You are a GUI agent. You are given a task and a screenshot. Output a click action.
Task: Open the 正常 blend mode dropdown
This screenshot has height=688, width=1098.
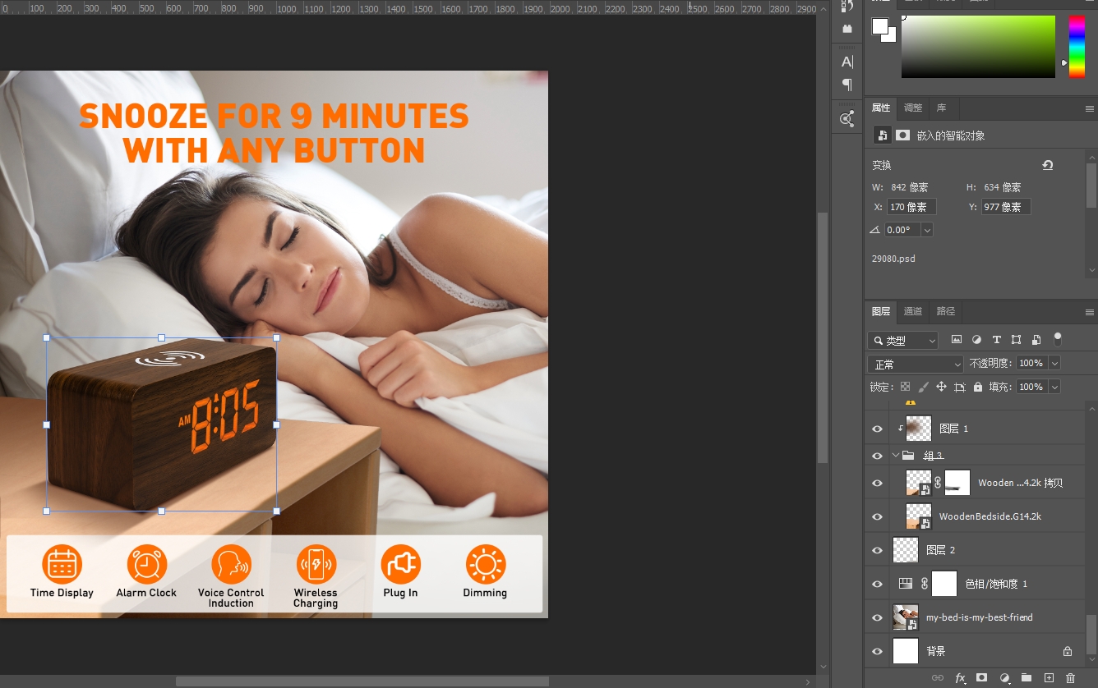[915, 364]
